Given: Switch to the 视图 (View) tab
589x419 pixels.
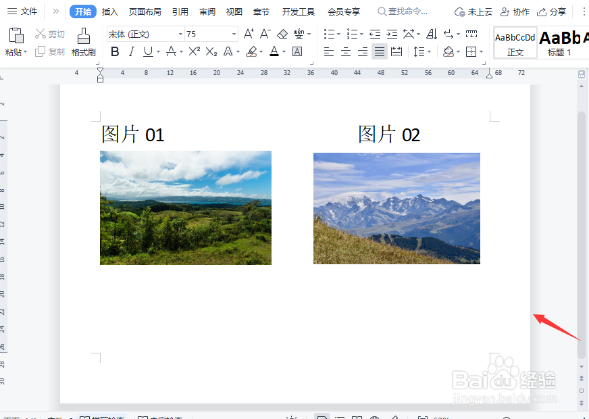Looking at the screenshot, I should point(234,12).
